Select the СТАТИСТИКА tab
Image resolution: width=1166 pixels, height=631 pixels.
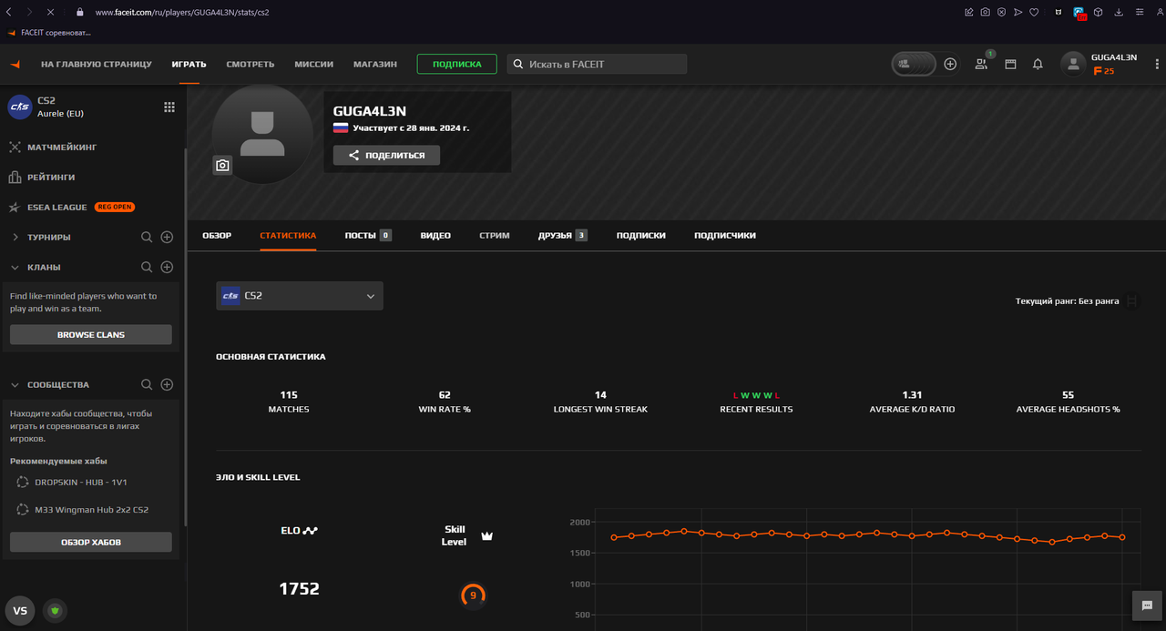pos(288,235)
